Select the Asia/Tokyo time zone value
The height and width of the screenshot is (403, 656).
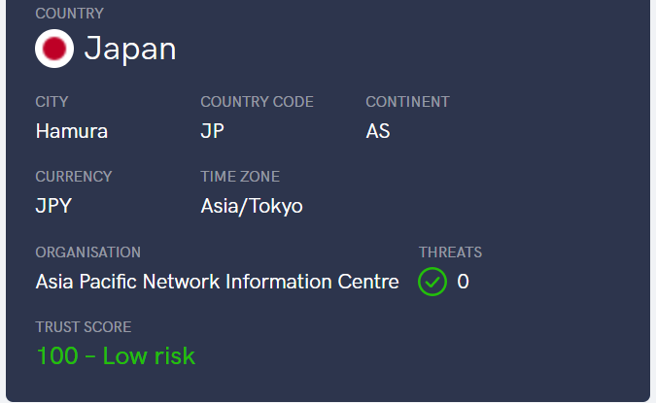click(x=252, y=206)
